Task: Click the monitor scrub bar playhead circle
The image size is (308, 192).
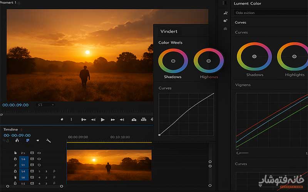Action: [2, 114]
